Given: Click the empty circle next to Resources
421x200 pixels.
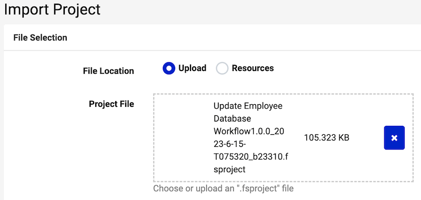Looking at the screenshot, I should (x=222, y=68).
